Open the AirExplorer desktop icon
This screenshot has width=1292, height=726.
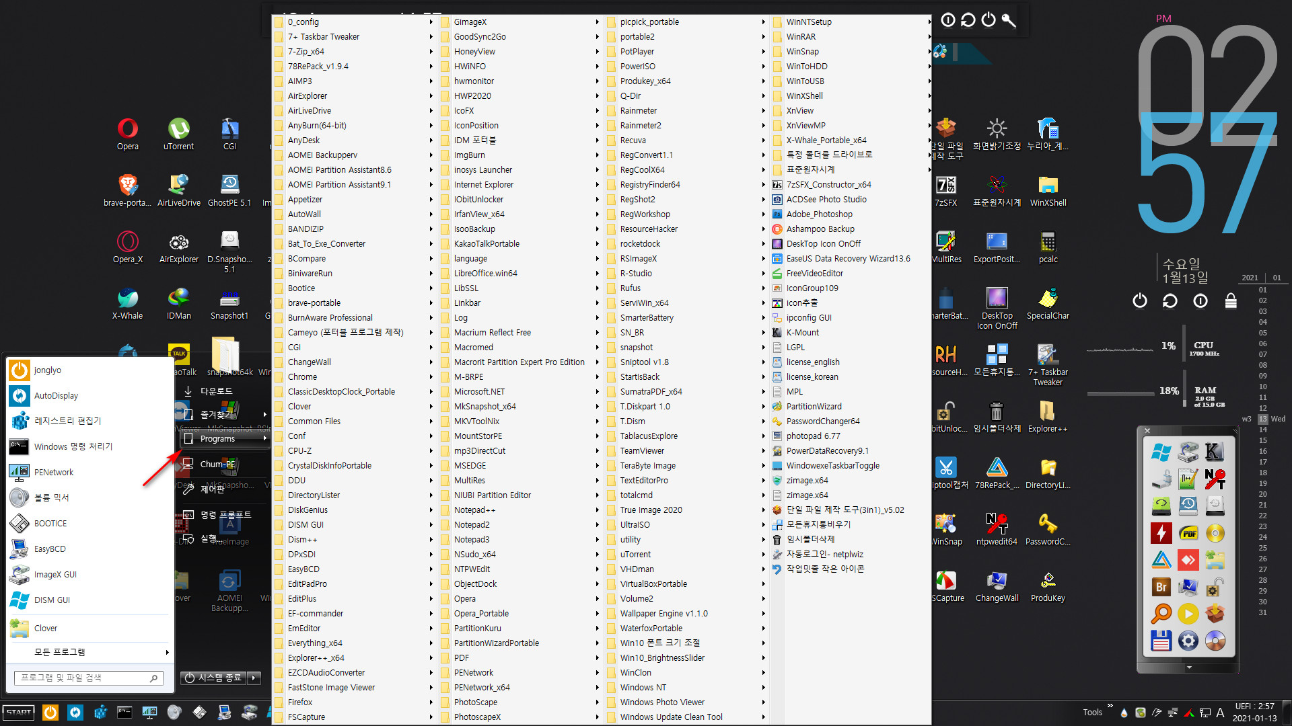point(178,247)
